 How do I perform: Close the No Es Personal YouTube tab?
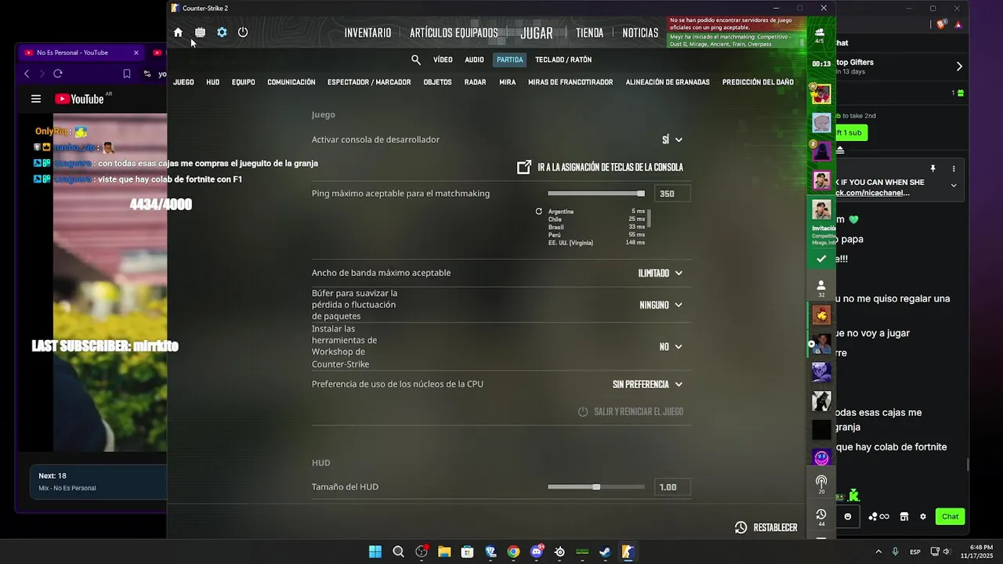[x=136, y=52]
